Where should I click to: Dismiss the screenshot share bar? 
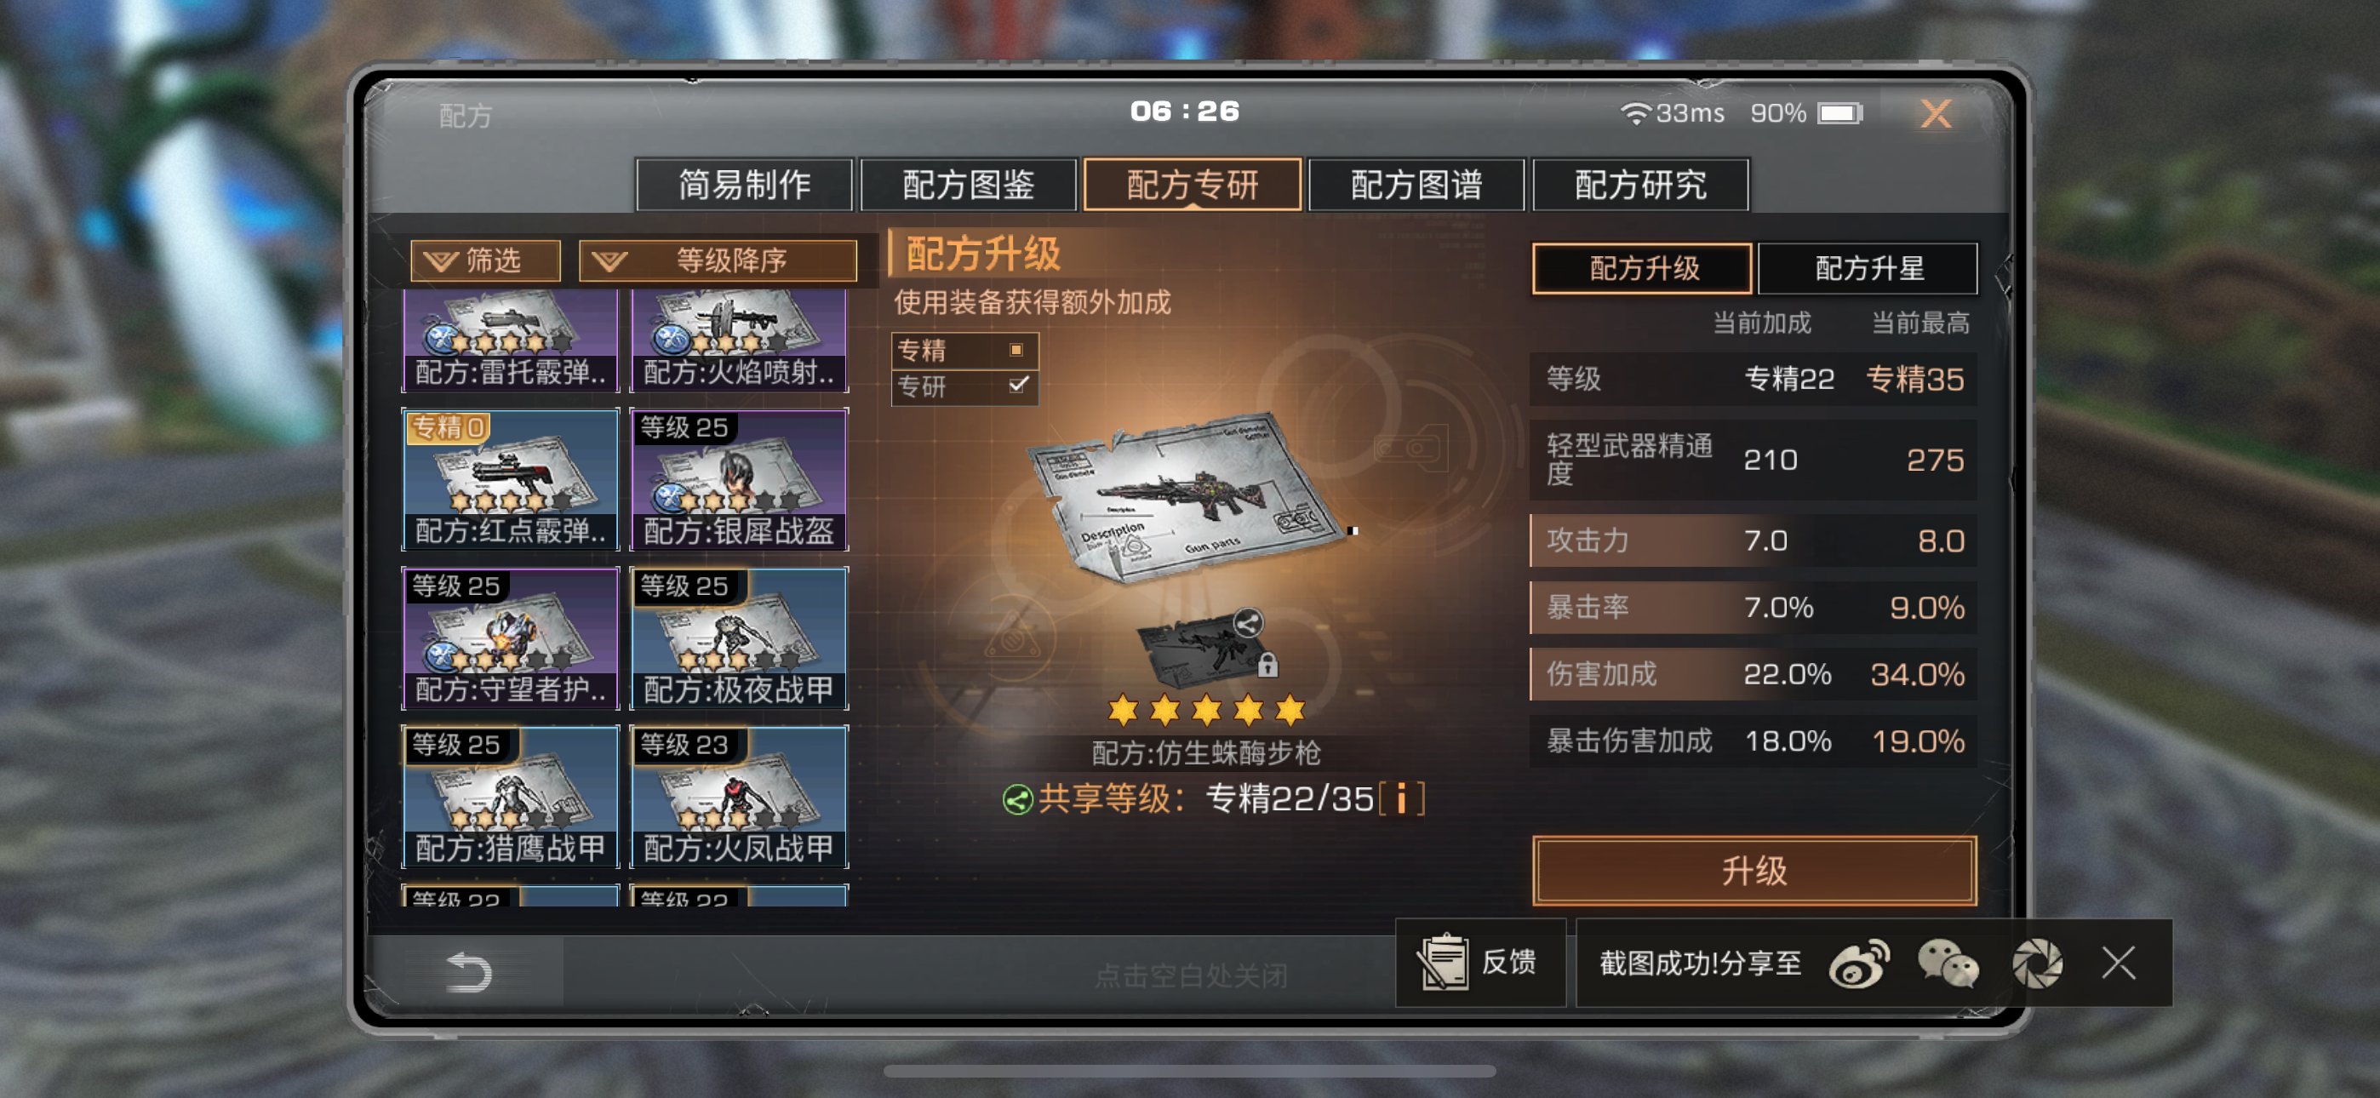point(2119,963)
